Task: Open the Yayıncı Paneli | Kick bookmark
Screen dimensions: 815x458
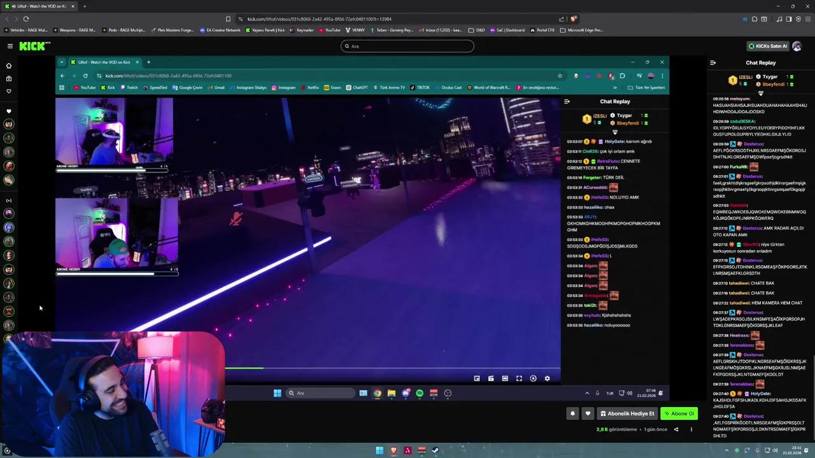Action: pyautogui.click(x=266, y=30)
